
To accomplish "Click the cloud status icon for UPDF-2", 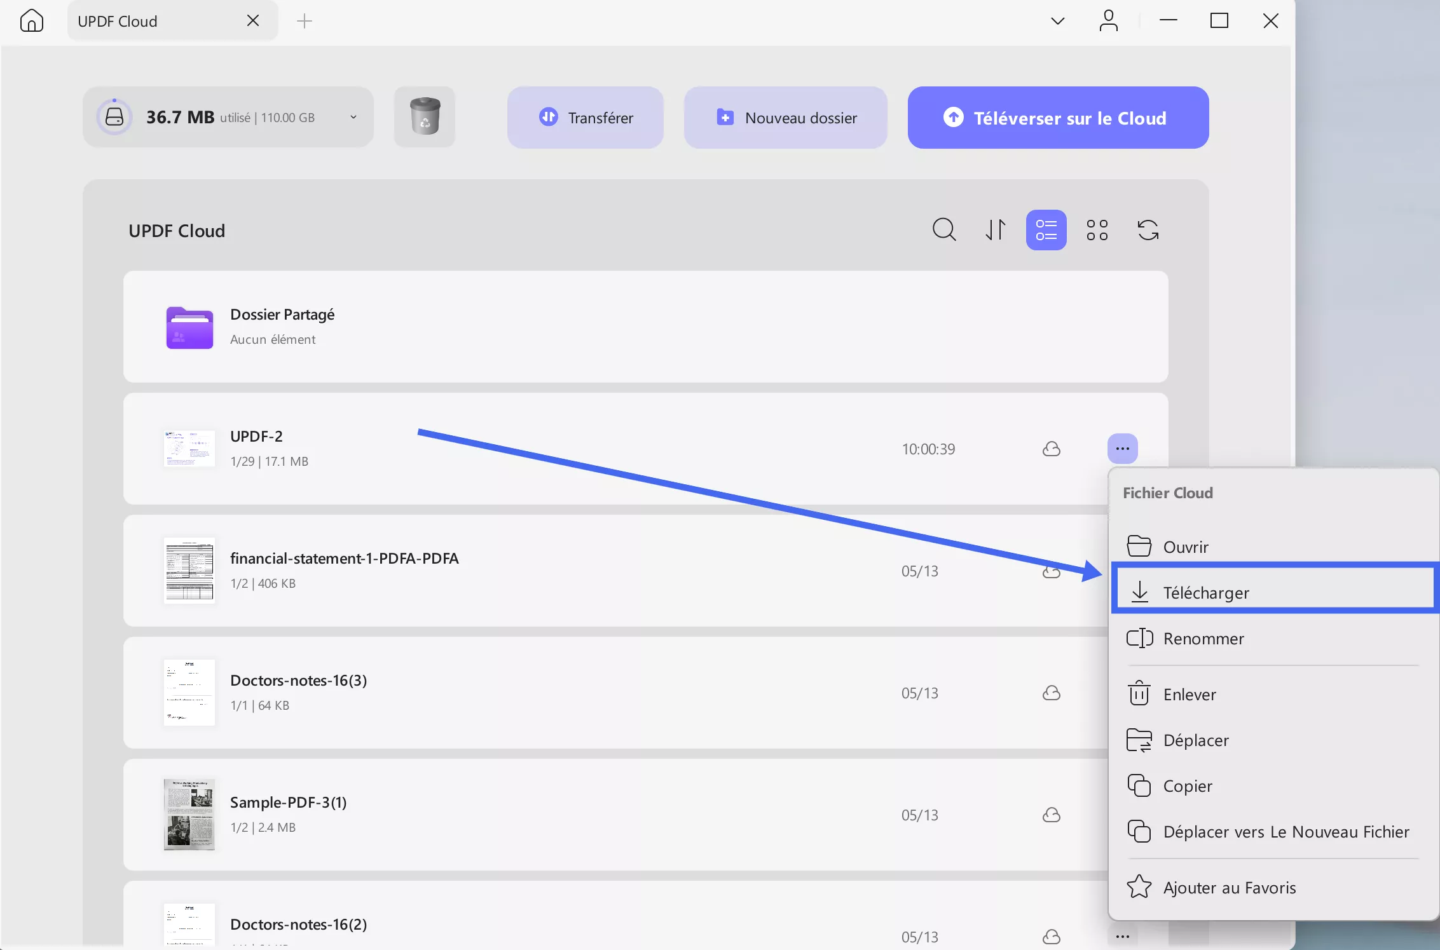I will (x=1052, y=449).
